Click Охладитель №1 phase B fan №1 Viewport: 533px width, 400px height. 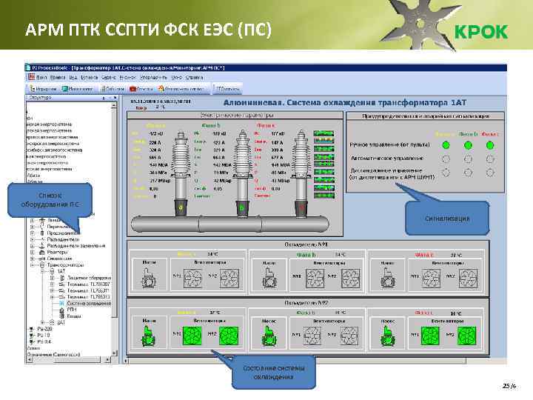tap(315, 279)
